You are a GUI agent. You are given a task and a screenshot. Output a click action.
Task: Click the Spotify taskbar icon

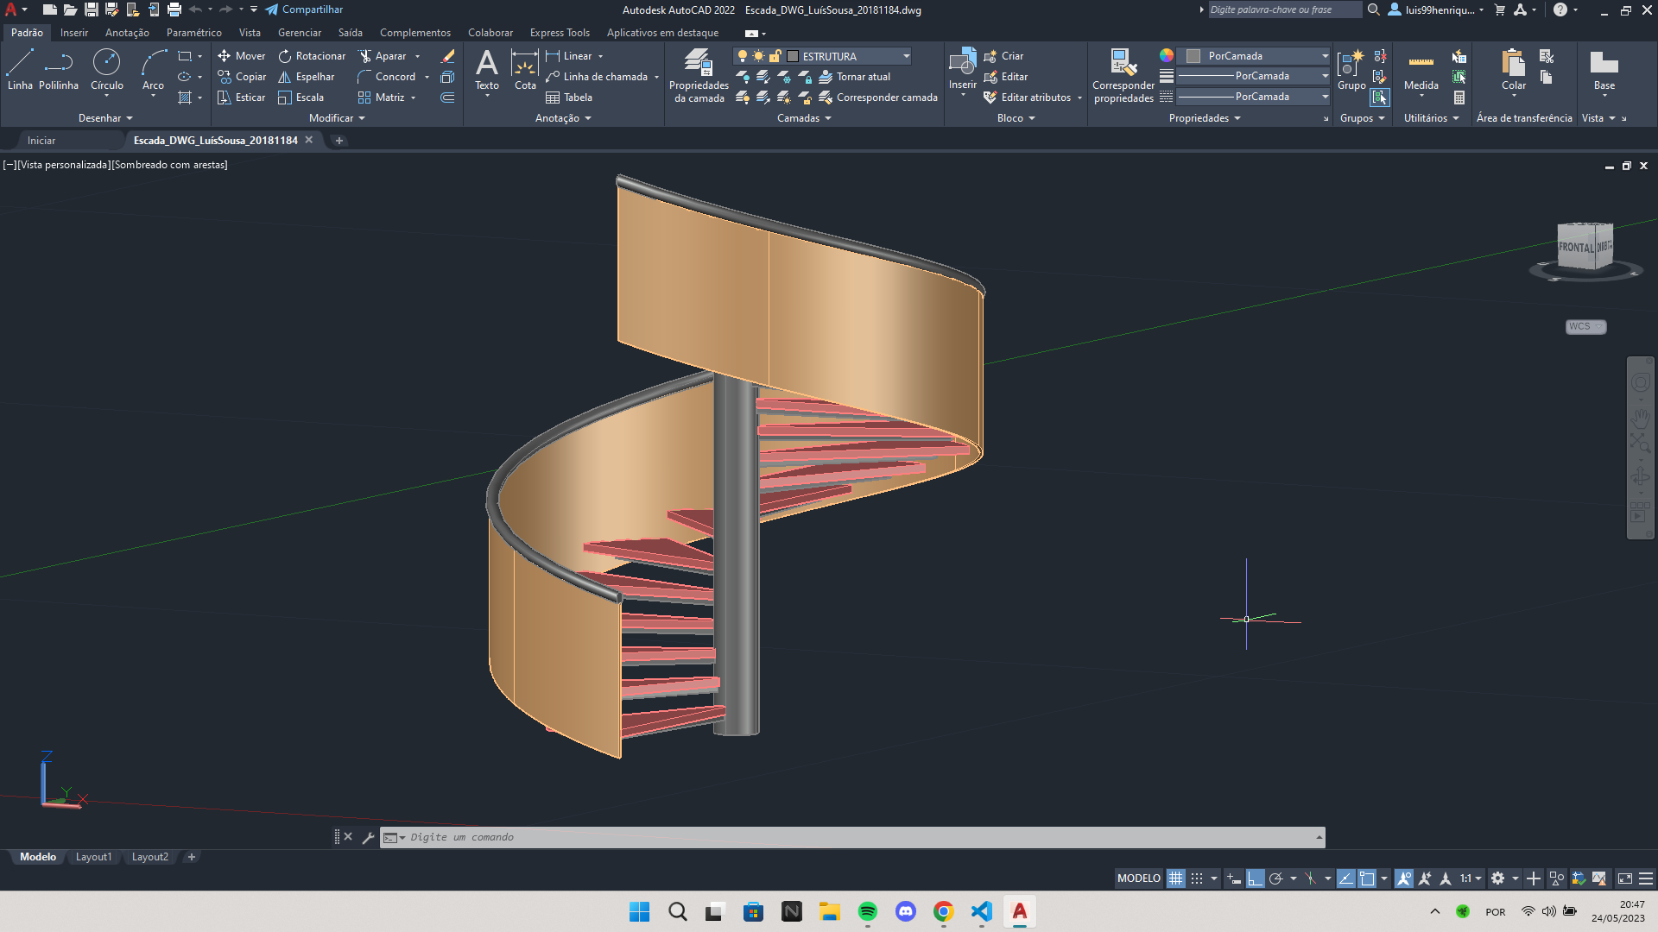pos(867,910)
